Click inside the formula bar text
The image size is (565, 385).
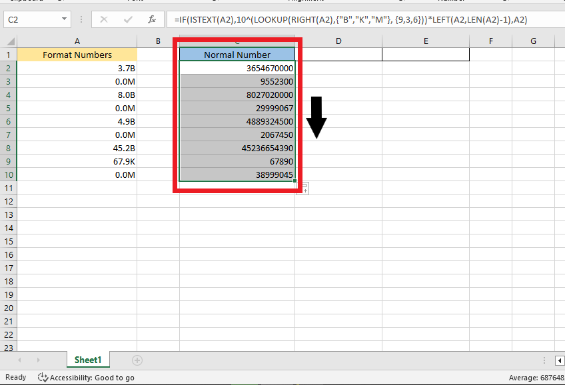tap(350, 19)
